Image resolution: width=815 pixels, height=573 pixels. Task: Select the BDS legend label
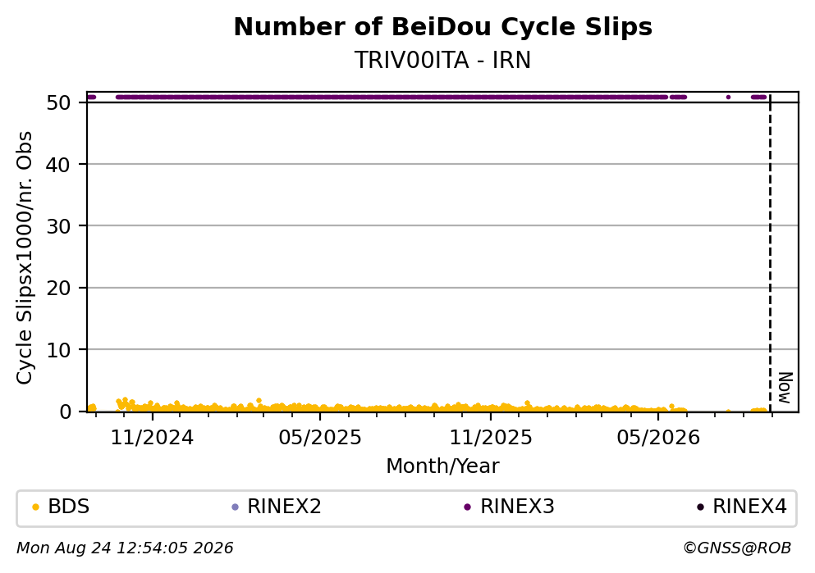[69, 507]
